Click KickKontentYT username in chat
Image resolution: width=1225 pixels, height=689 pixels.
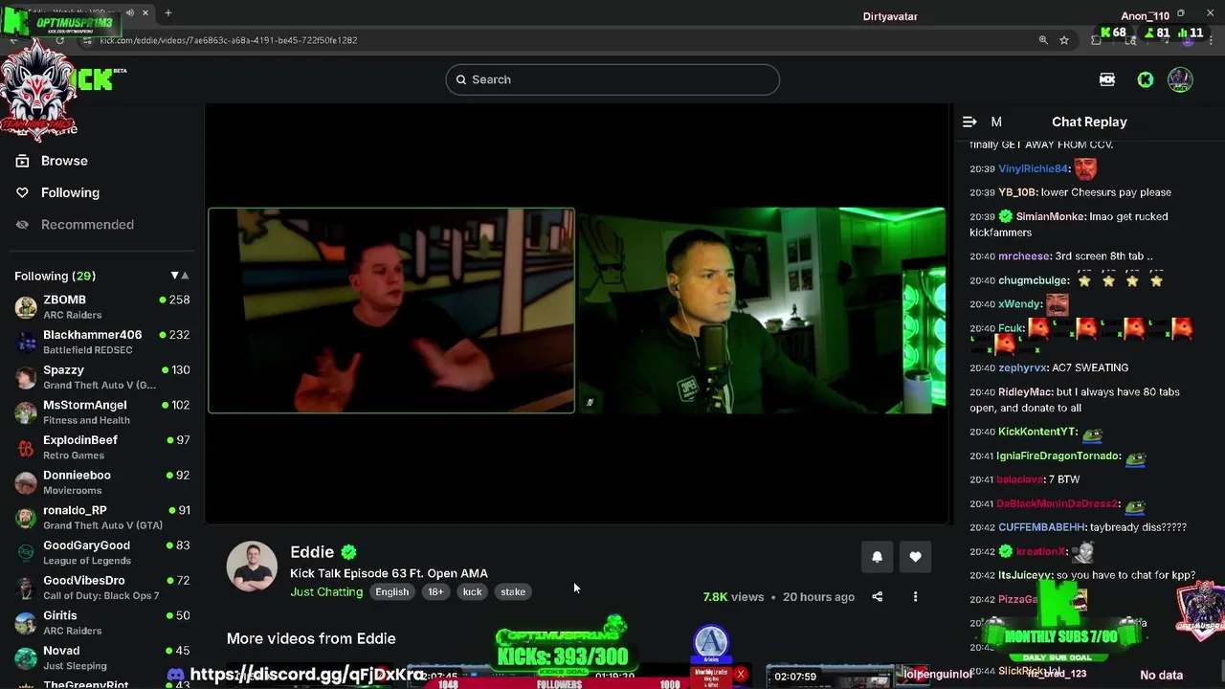(1037, 432)
